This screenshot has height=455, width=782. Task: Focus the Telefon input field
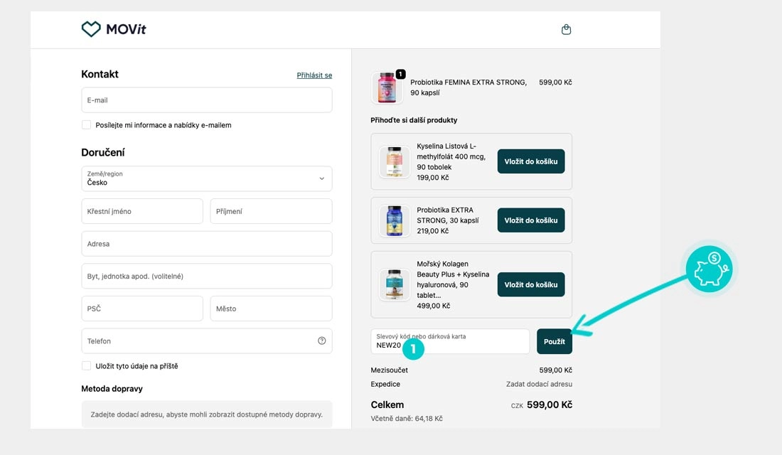tap(206, 341)
